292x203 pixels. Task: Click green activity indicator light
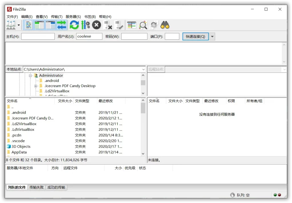coord(275,195)
